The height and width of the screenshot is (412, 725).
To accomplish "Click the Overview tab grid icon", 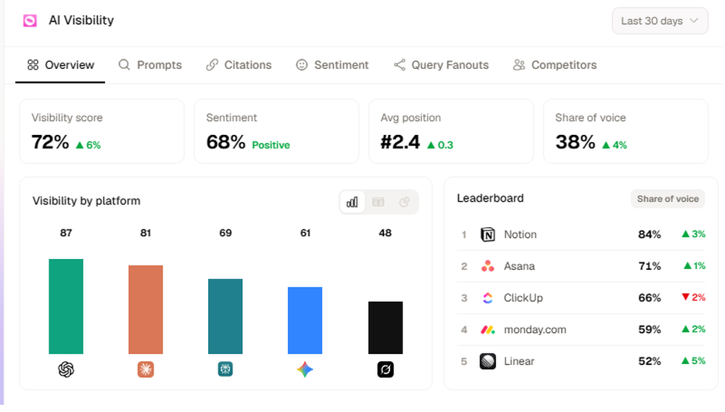I will [x=33, y=65].
